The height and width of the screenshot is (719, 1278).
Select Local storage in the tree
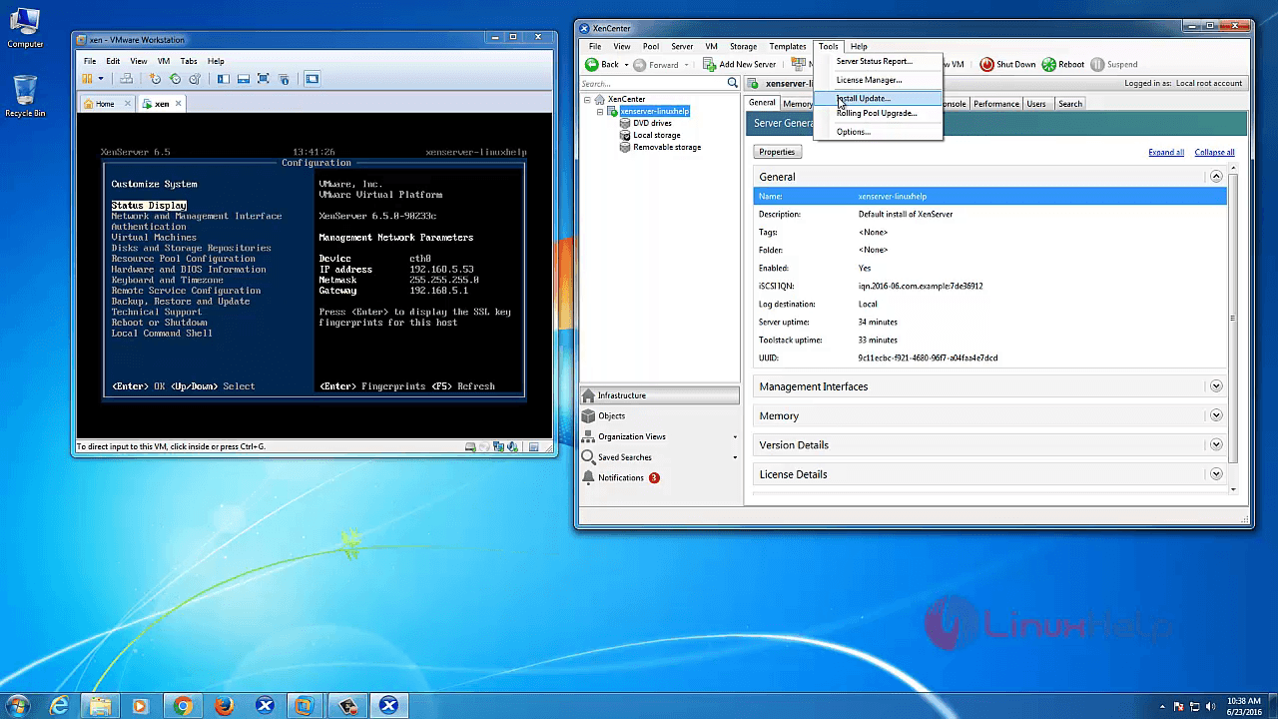(x=656, y=135)
